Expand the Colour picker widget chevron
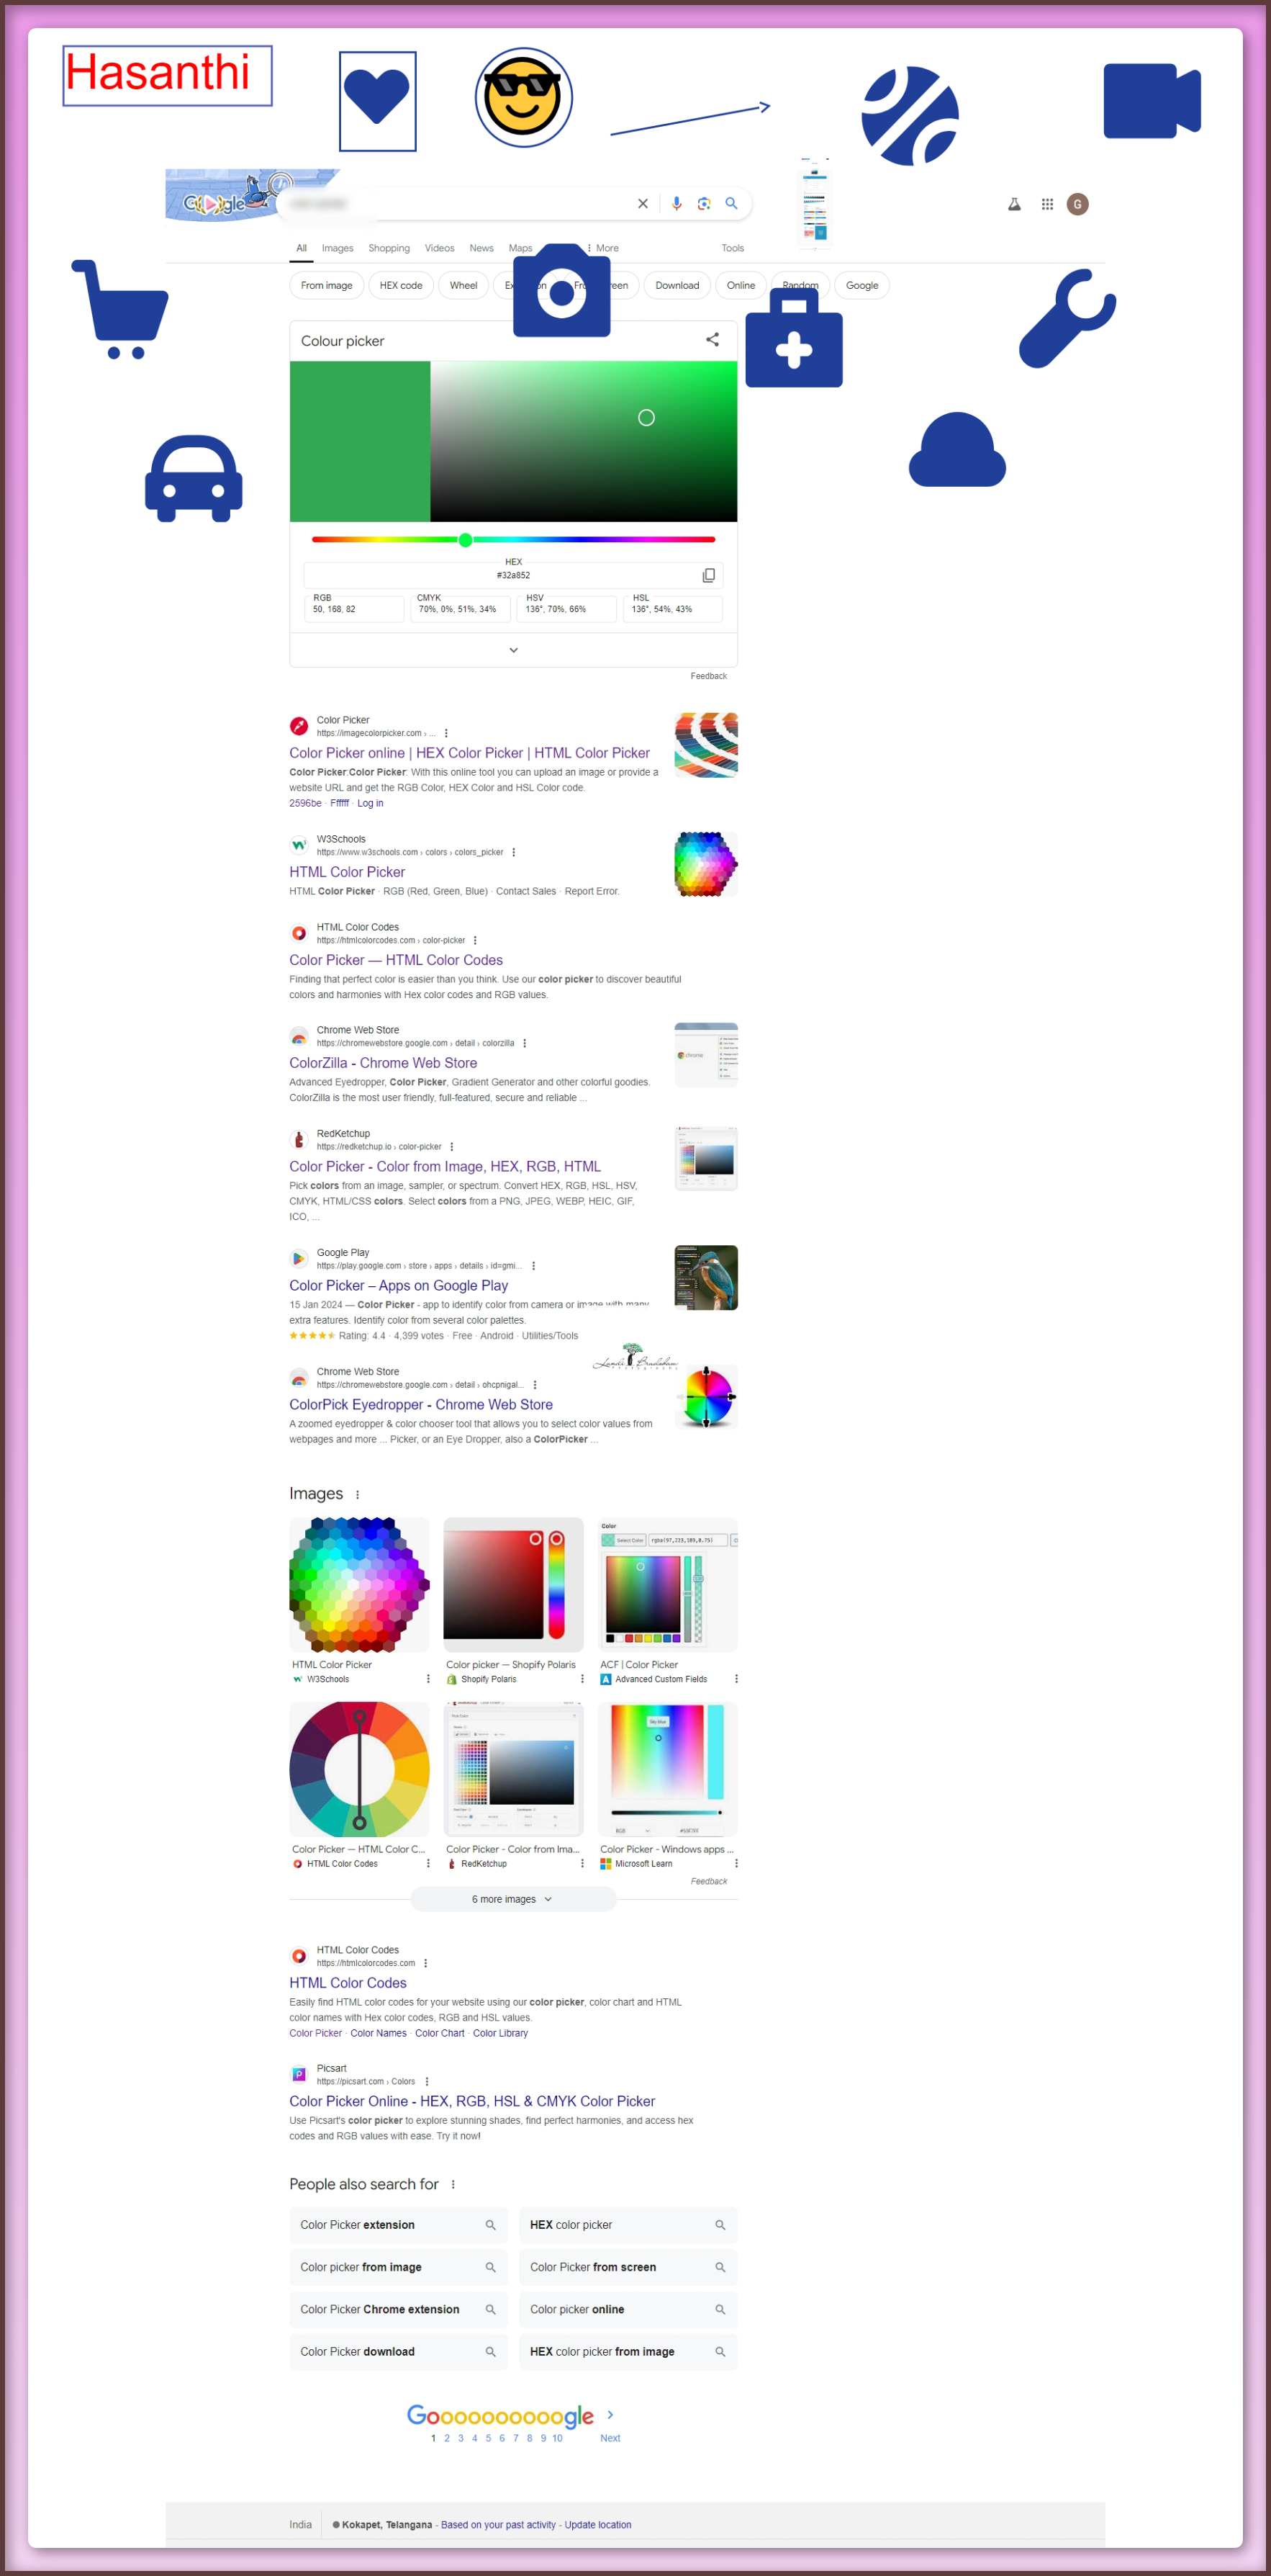This screenshot has width=1271, height=2576. pos(514,650)
